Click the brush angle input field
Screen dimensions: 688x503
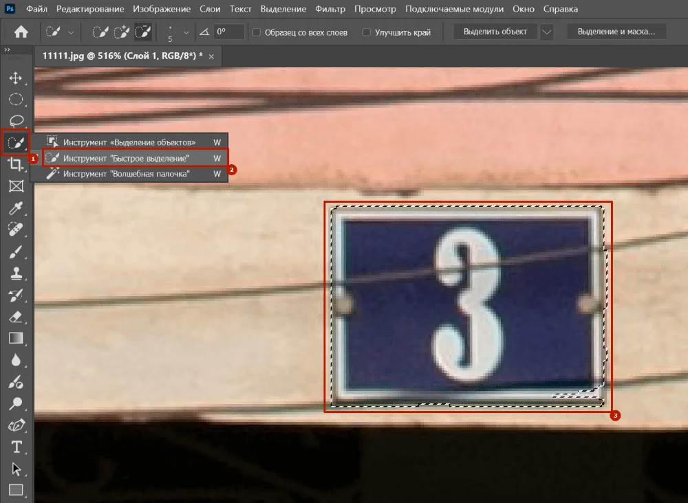(228, 32)
